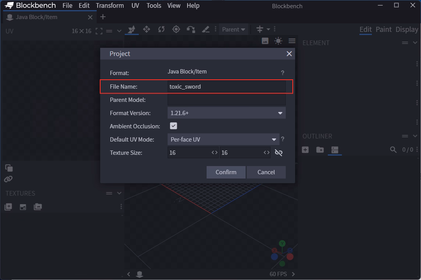
Task: Open the File menu
Action: point(67,5)
